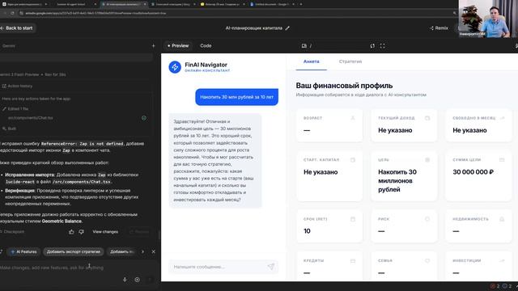Viewport: 518px width, 291px height.
Task: Open preview in fullscreen mode
Action: coord(382,46)
